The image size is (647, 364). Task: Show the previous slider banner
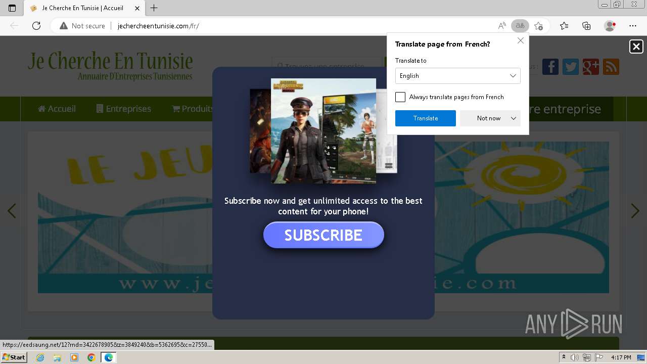12,211
